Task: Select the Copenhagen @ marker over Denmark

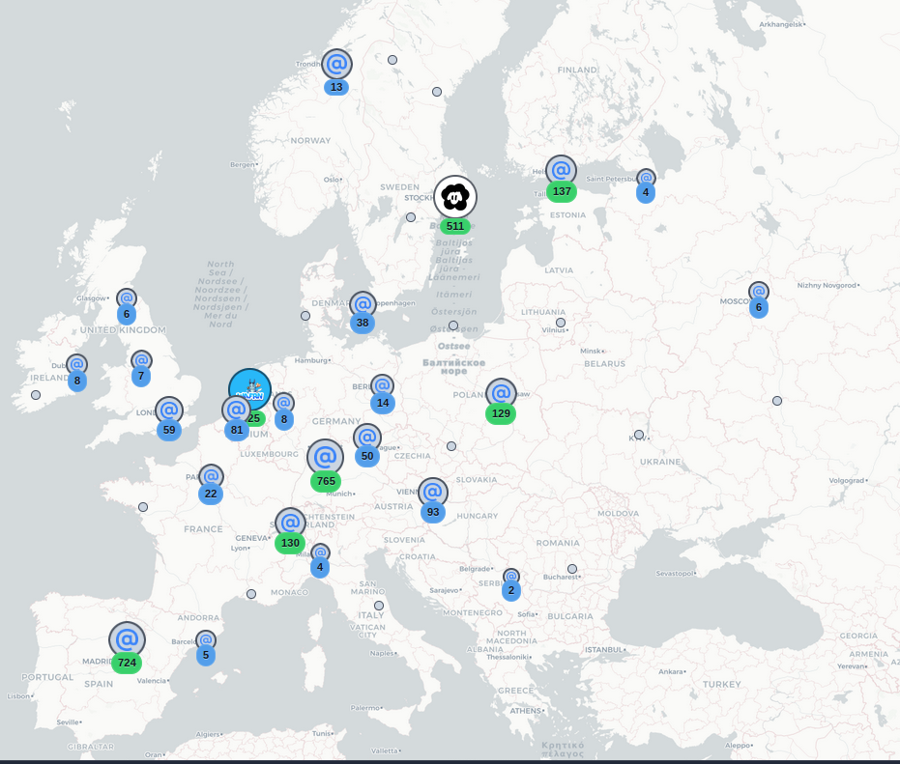Action: click(362, 303)
